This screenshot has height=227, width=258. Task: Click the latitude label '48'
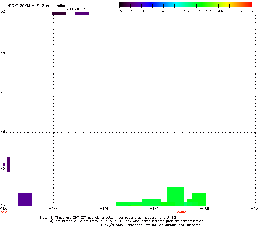(3, 53)
